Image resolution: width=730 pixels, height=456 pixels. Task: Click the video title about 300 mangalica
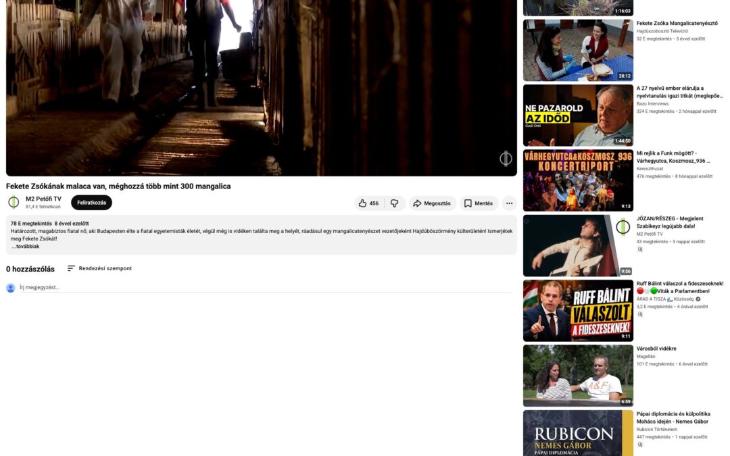118,186
